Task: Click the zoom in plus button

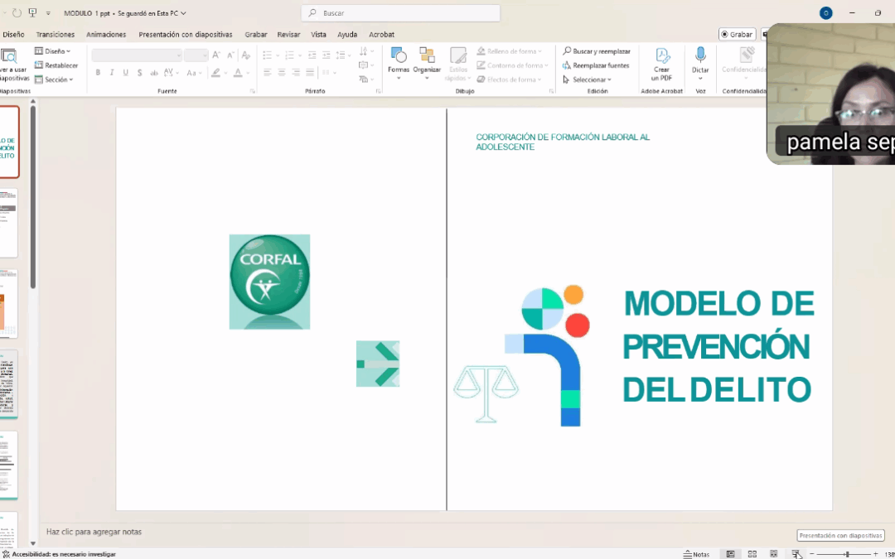Action: 876,554
